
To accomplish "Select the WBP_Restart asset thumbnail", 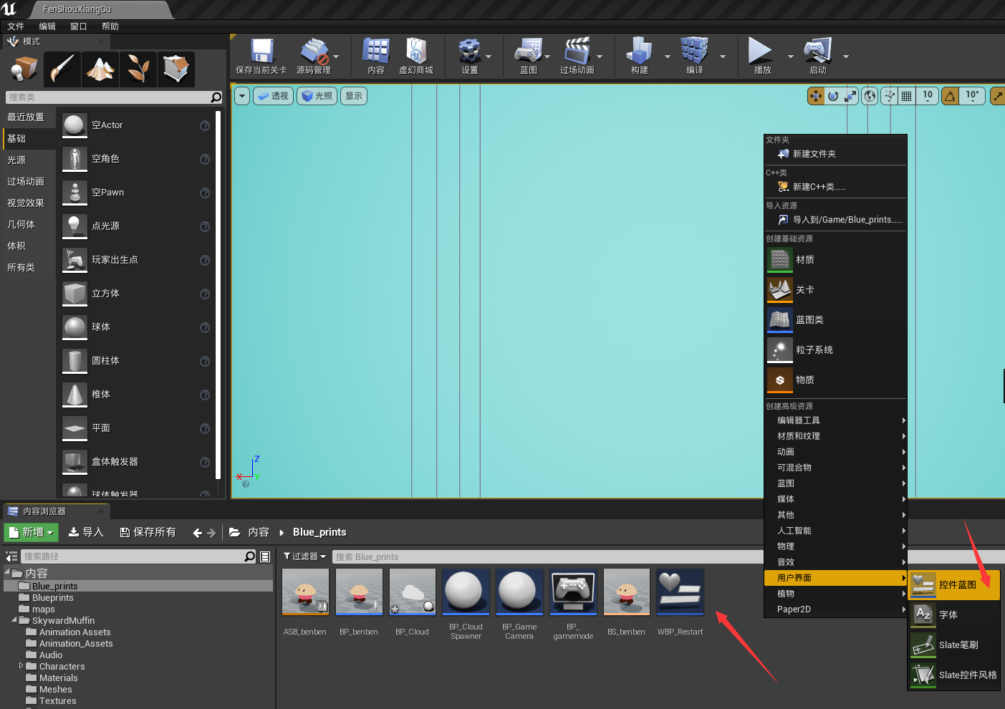I will coord(680,593).
